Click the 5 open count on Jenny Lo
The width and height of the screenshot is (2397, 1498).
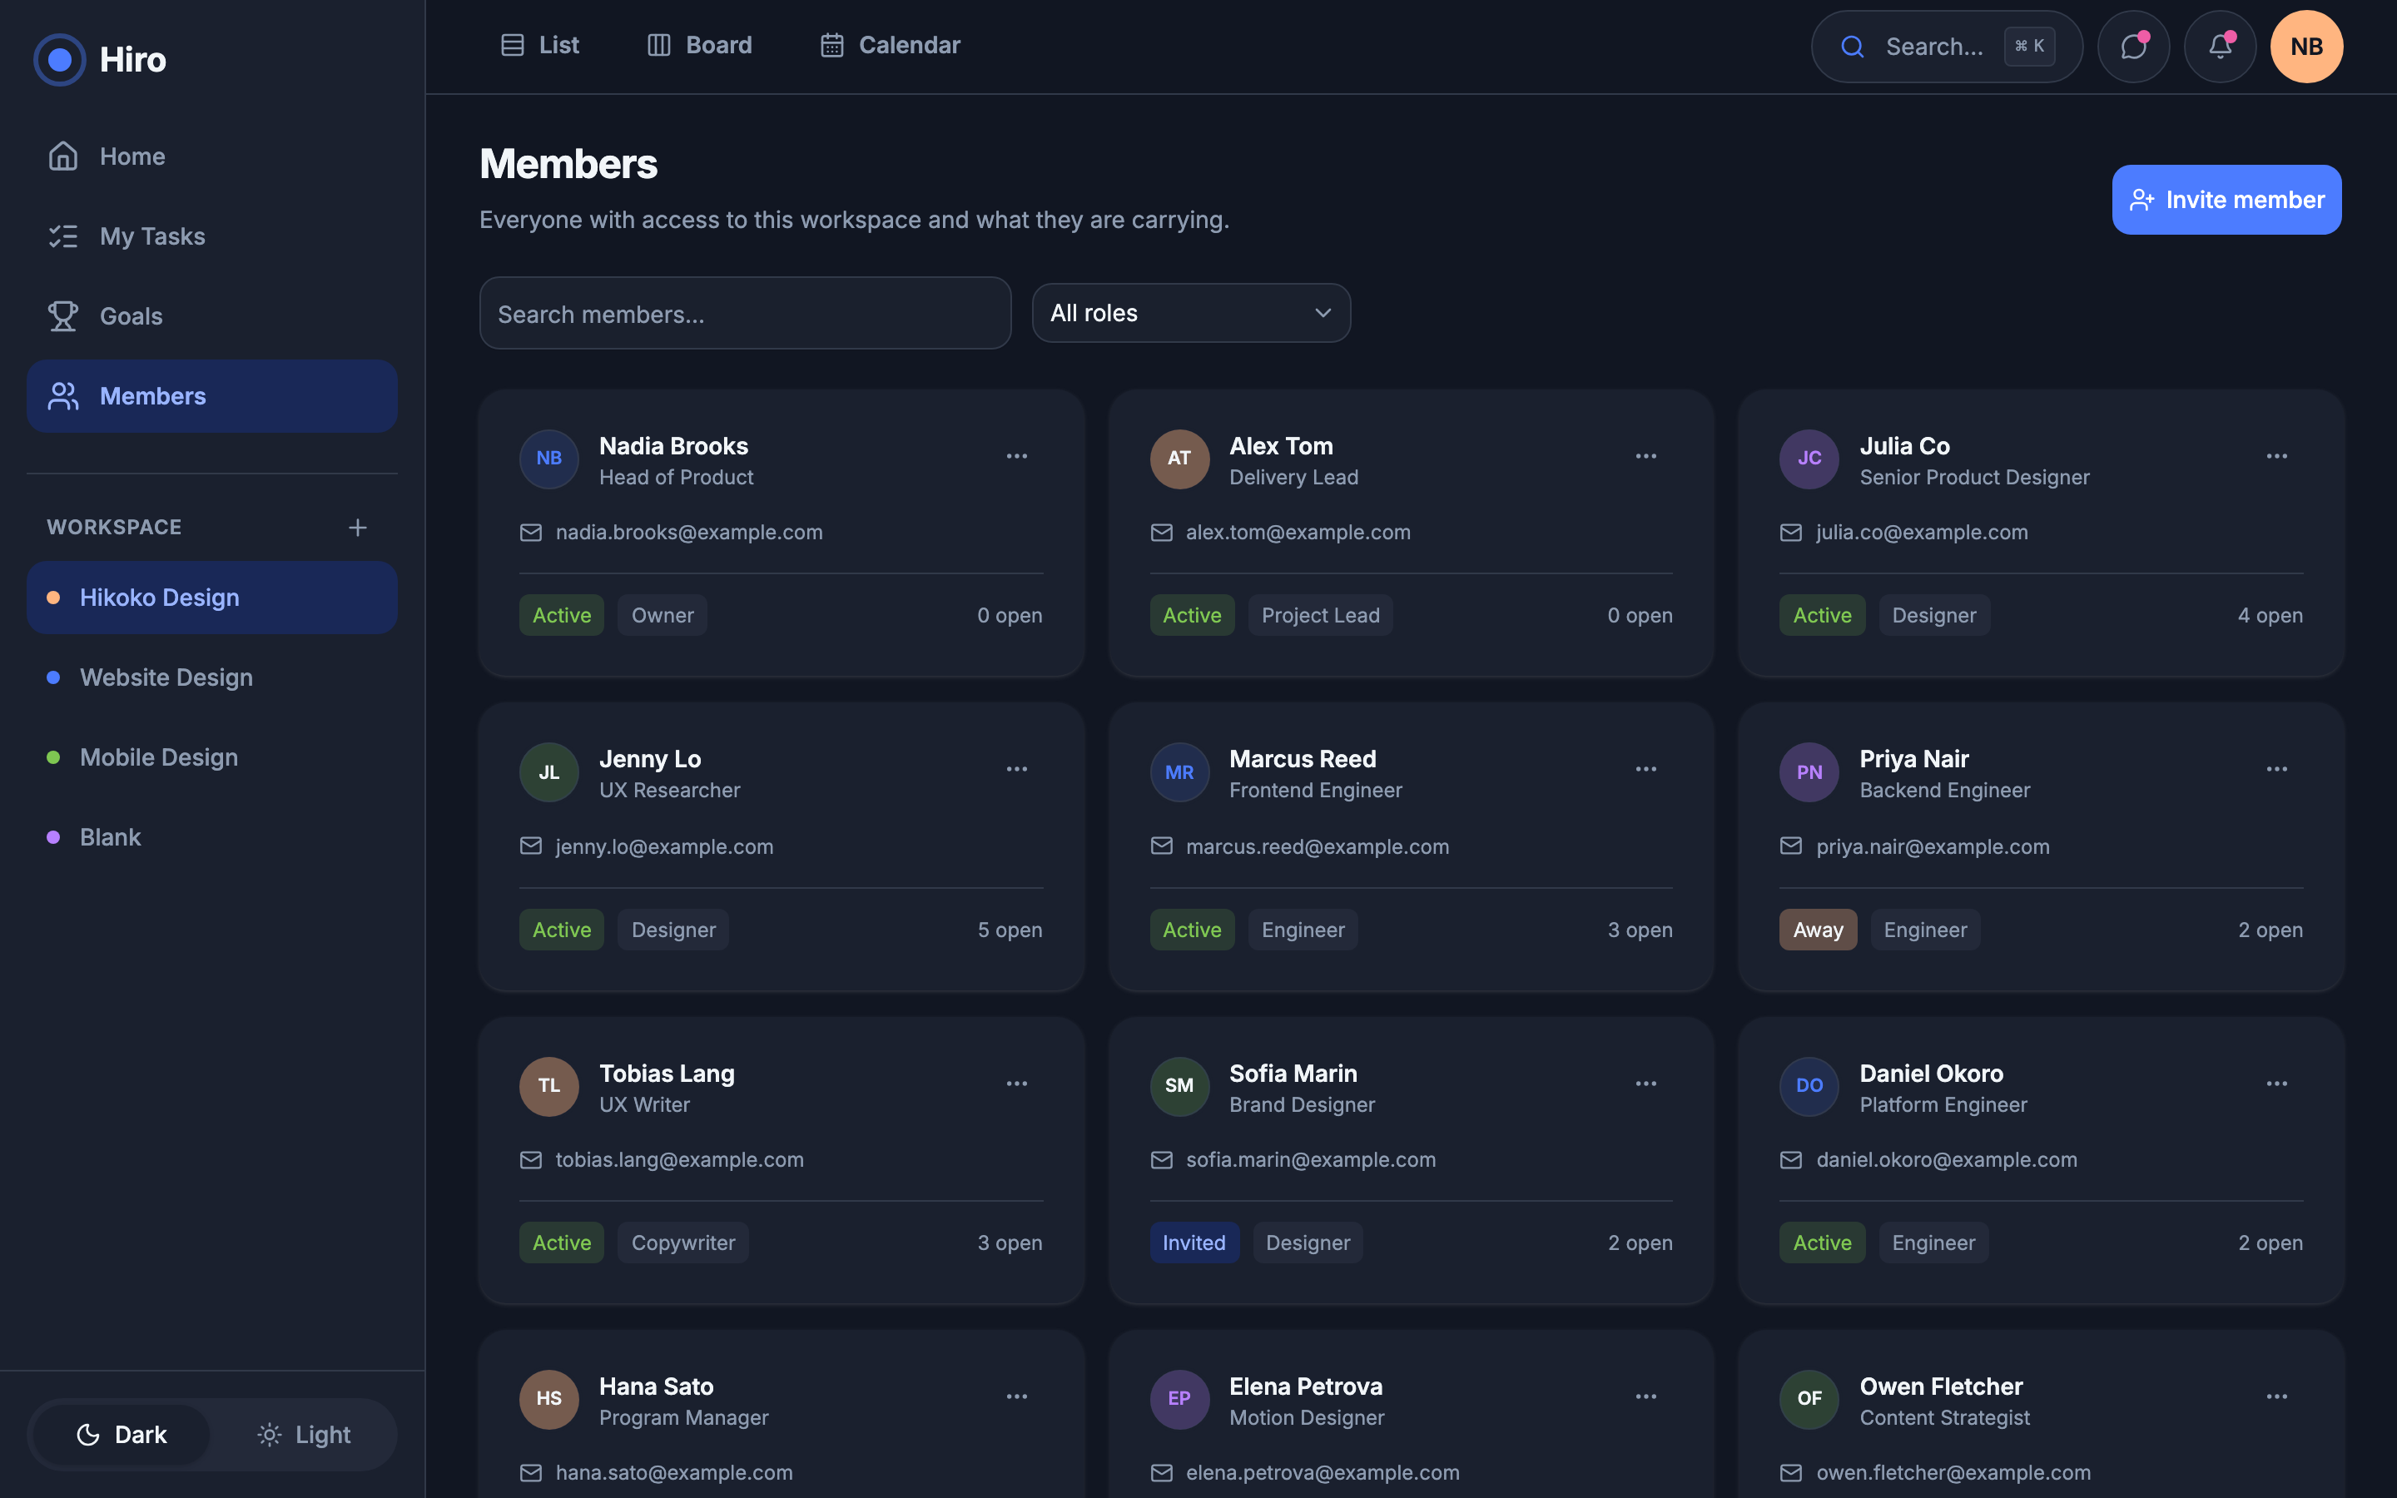coord(1010,930)
